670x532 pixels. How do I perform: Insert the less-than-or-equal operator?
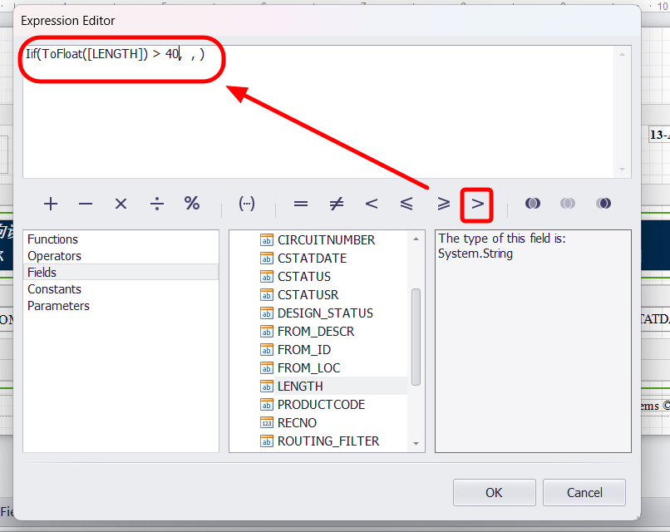406,204
